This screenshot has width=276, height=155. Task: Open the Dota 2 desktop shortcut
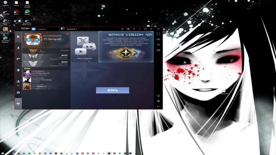click(x=16, y=12)
